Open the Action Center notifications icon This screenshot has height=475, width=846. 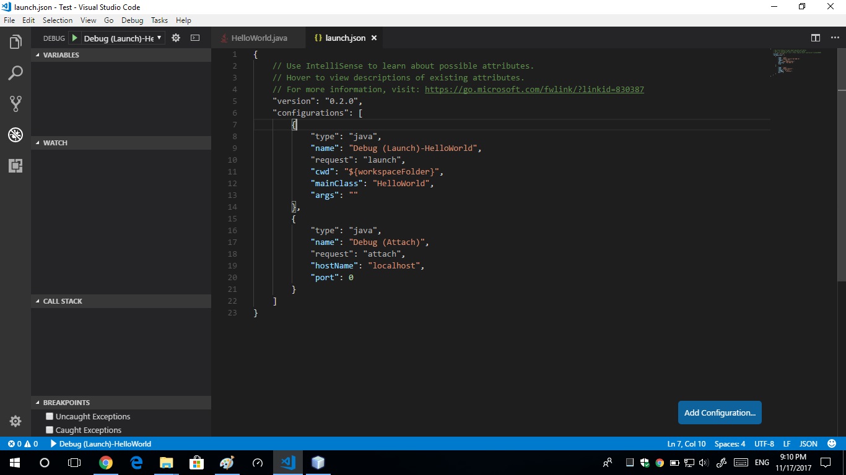pos(826,462)
